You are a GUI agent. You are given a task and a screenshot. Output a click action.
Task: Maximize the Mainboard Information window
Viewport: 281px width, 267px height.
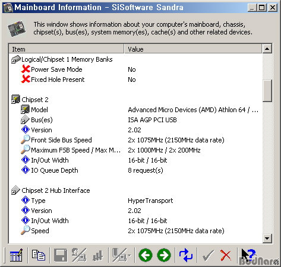click(x=261, y=8)
